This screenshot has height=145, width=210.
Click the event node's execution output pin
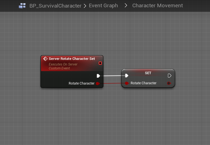click(98, 76)
